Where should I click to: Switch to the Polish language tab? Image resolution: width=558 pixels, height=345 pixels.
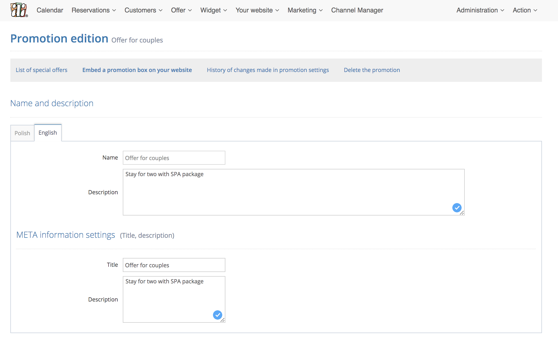(22, 133)
